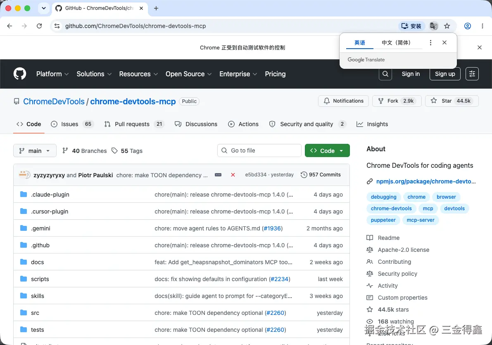Click the Notifications button

(x=344, y=101)
